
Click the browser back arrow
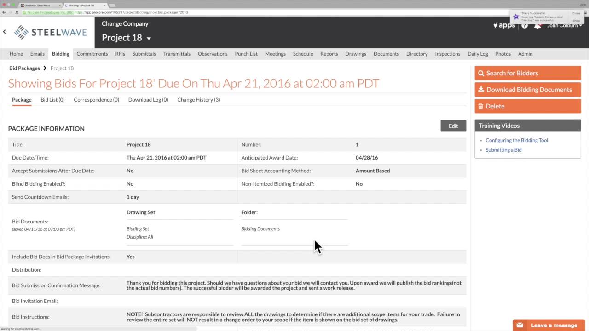click(5, 12)
